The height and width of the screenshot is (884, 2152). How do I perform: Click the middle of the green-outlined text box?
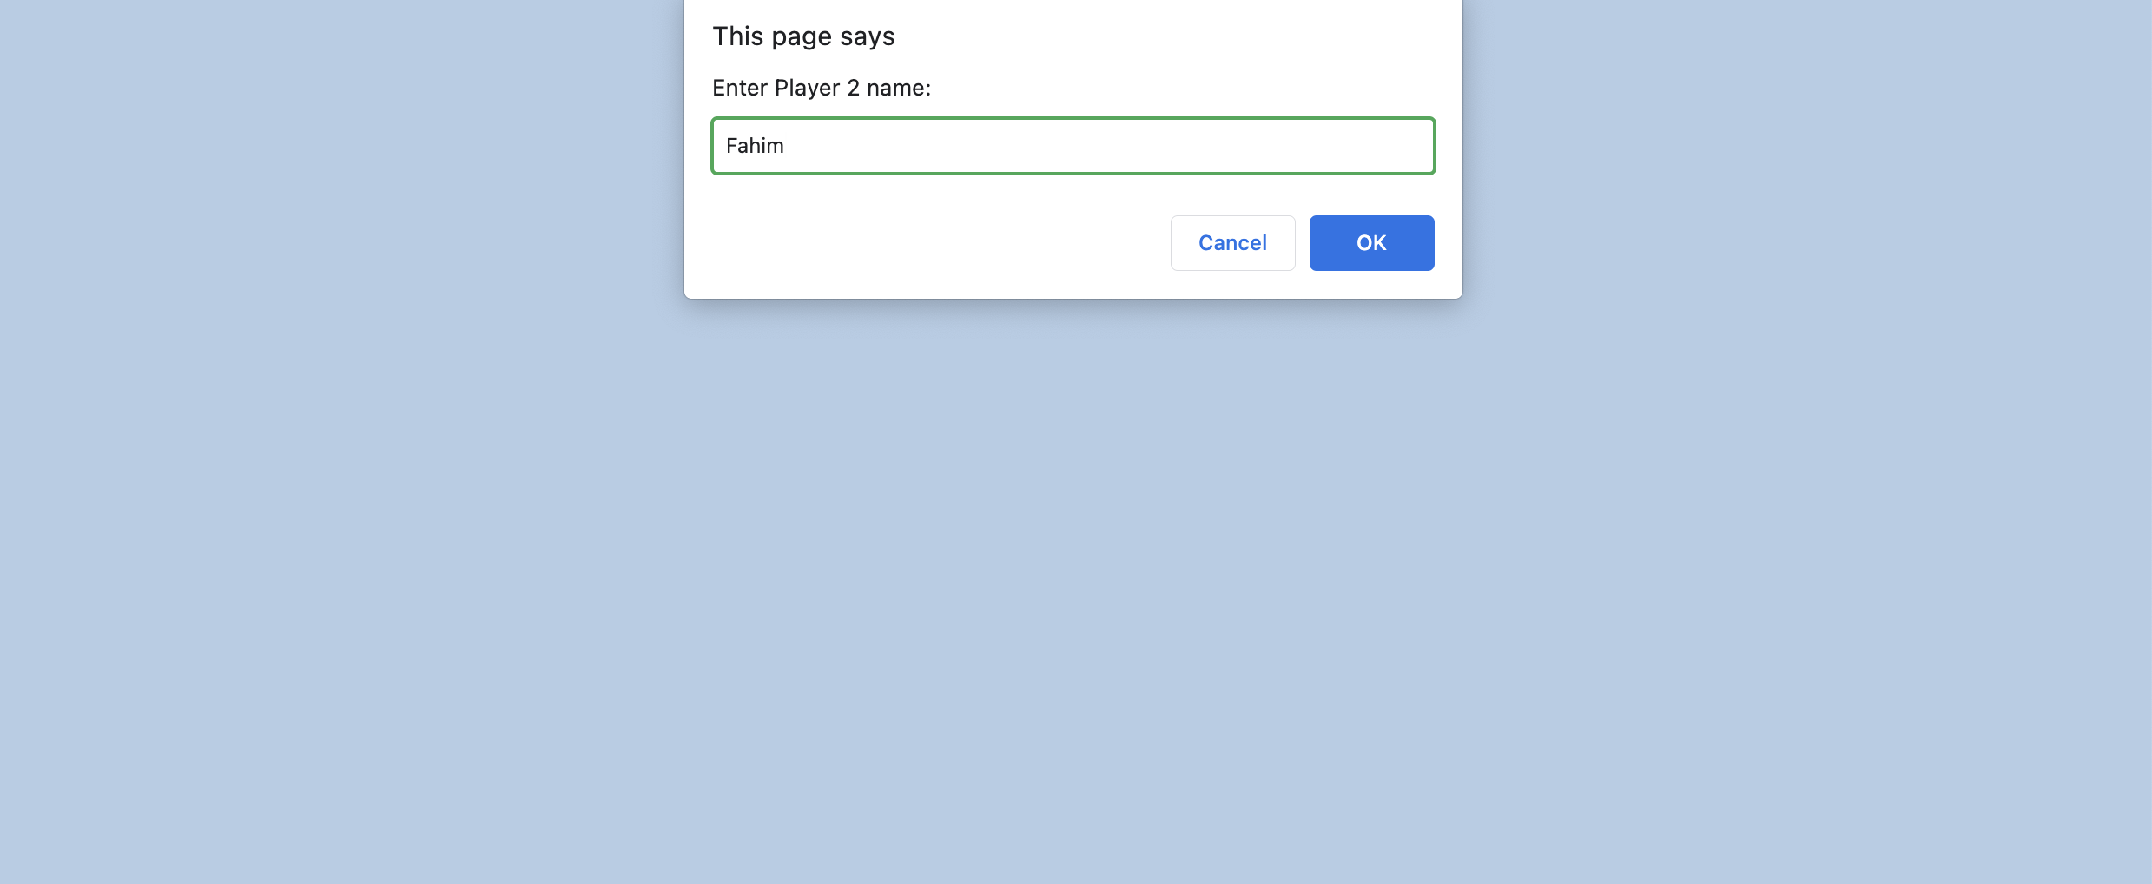pos(1073,146)
